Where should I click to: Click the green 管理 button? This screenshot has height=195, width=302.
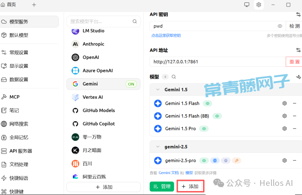(x=162, y=186)
